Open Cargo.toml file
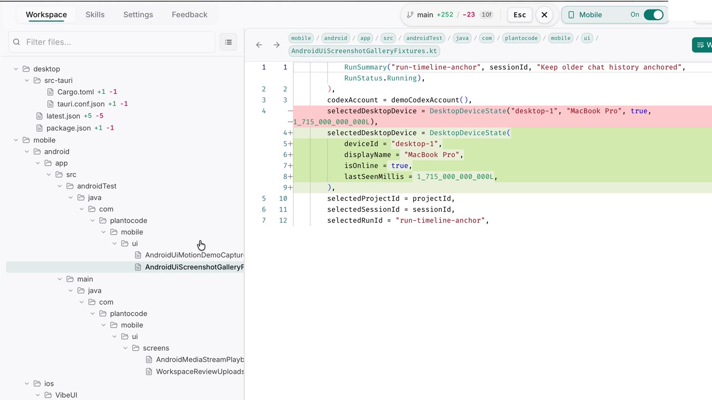 tap(76, 92)
